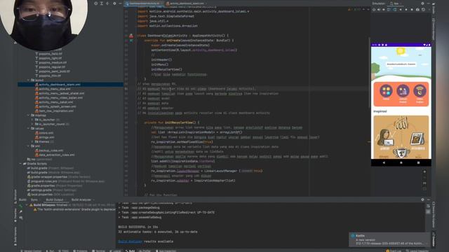
Task: Click the show-details eye icon in Build sidebar
Action: [20, 218]
